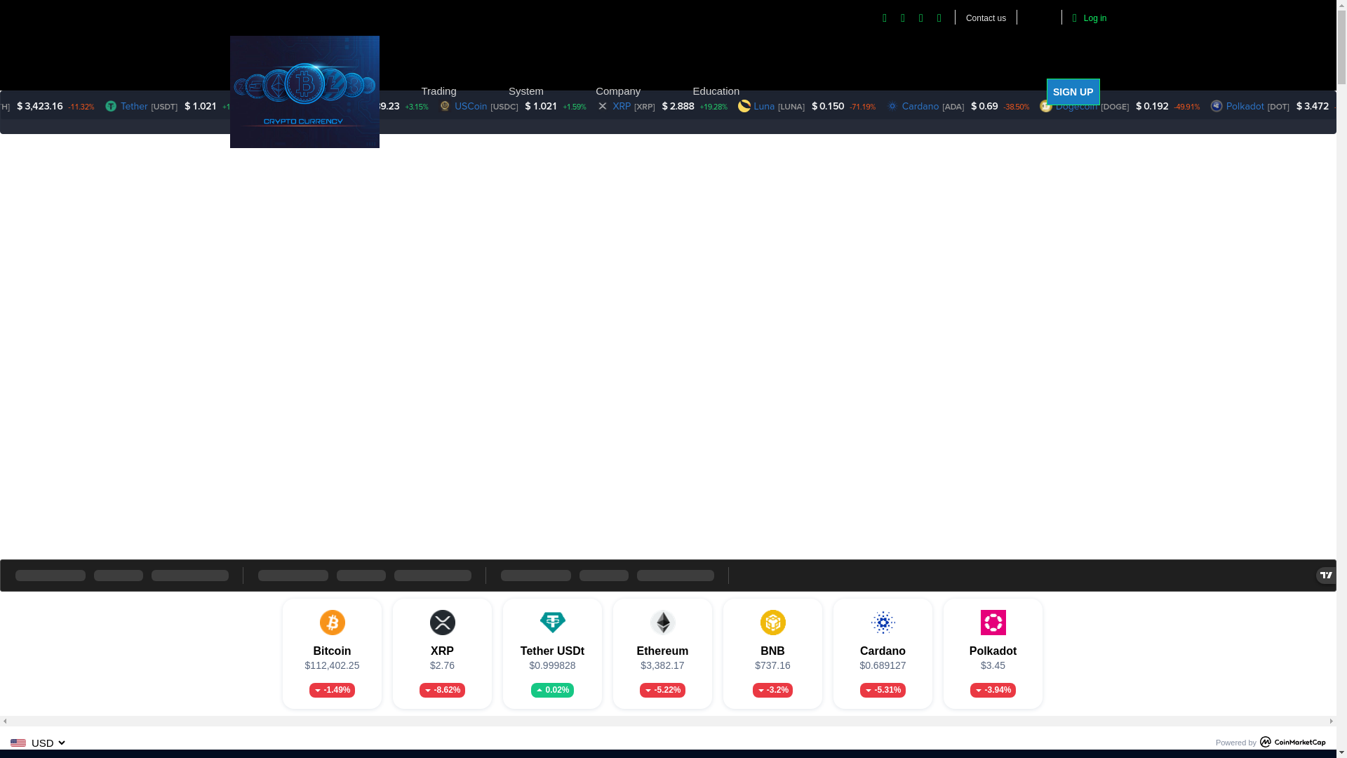Click Cardano -5.31% change badge
Viewport: 1347px width, 758px height.
[x=883, y=691]
